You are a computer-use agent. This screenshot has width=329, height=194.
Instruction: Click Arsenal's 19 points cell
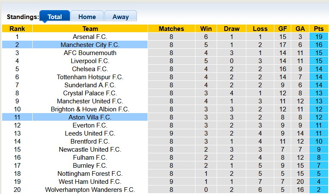pos(318,37)
